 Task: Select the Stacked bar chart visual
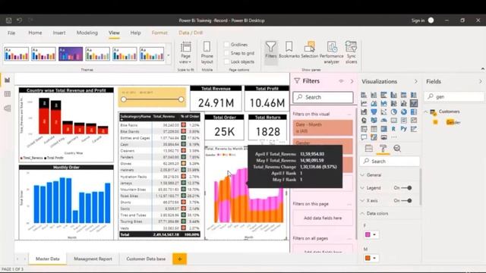[364, 95]
